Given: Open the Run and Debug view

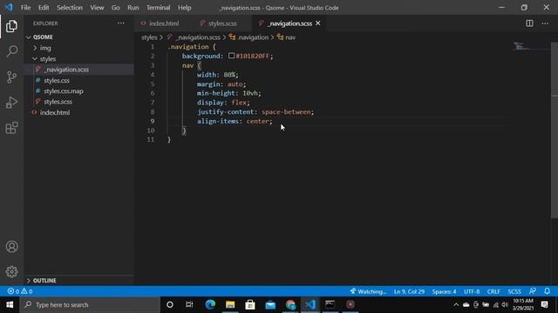Looking at the screenshot, I should pyautogui.click(x=11, y=103).
